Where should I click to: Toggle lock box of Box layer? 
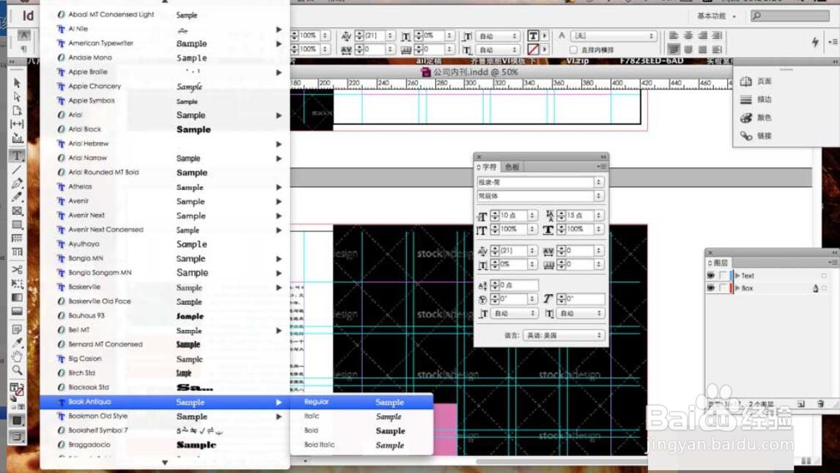click(x=723, y=288)
